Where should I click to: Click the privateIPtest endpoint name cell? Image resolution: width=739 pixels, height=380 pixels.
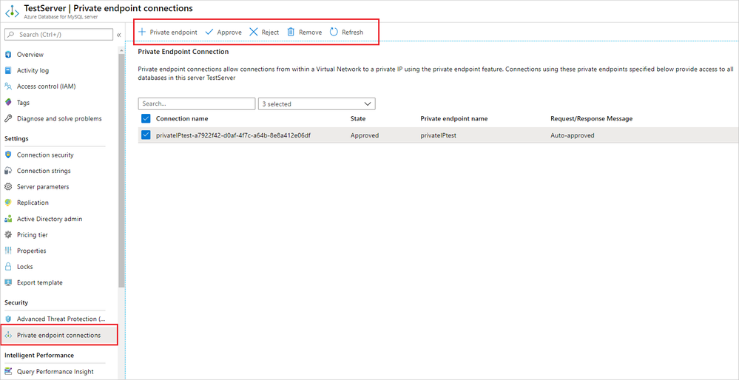[437, 135]
